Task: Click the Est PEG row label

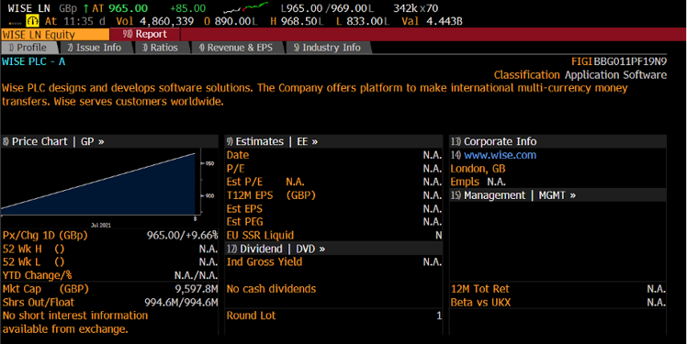Action: [x=244, y=222]
